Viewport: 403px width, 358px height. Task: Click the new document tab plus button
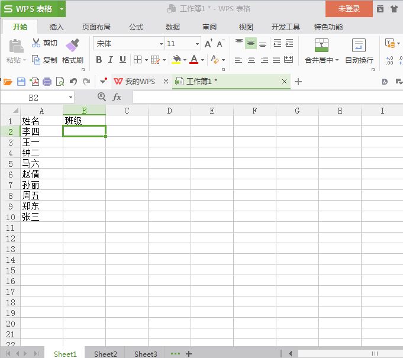(x=298, y=82)
